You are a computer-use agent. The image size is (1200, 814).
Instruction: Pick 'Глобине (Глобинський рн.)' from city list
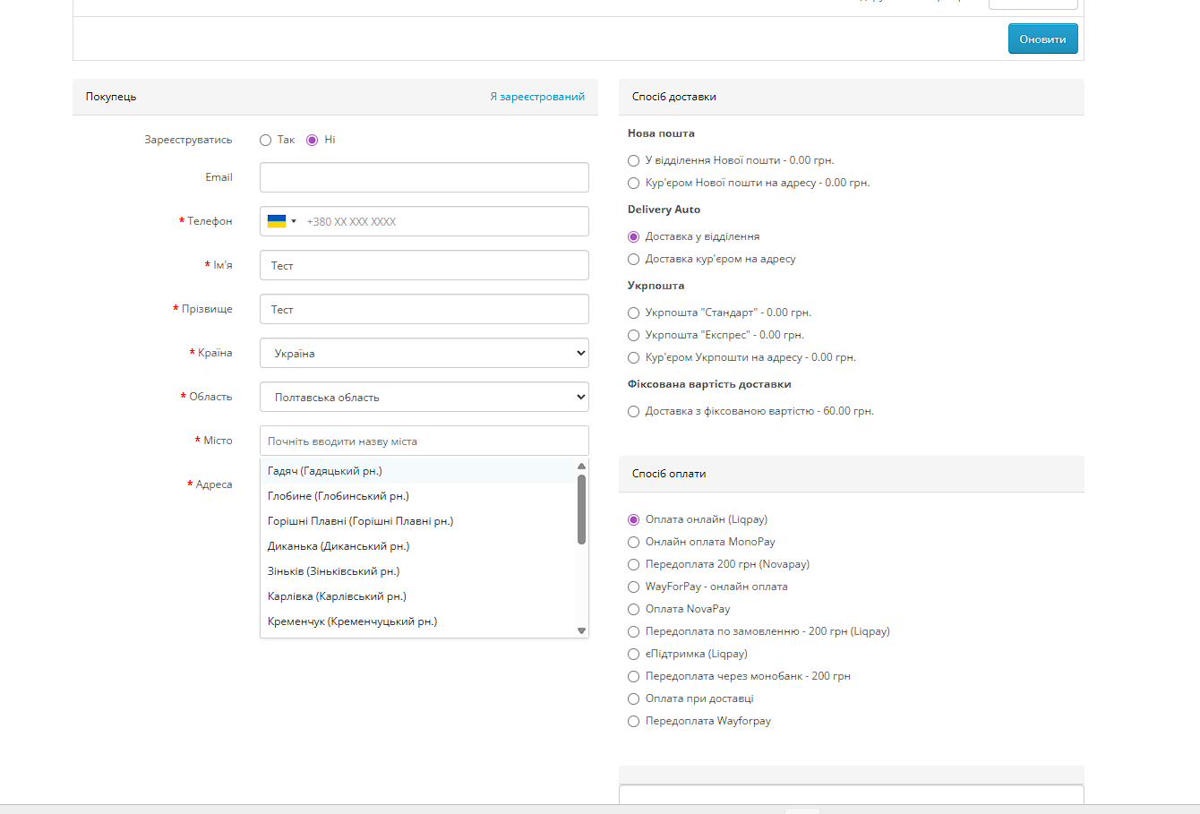coord(418,496)
